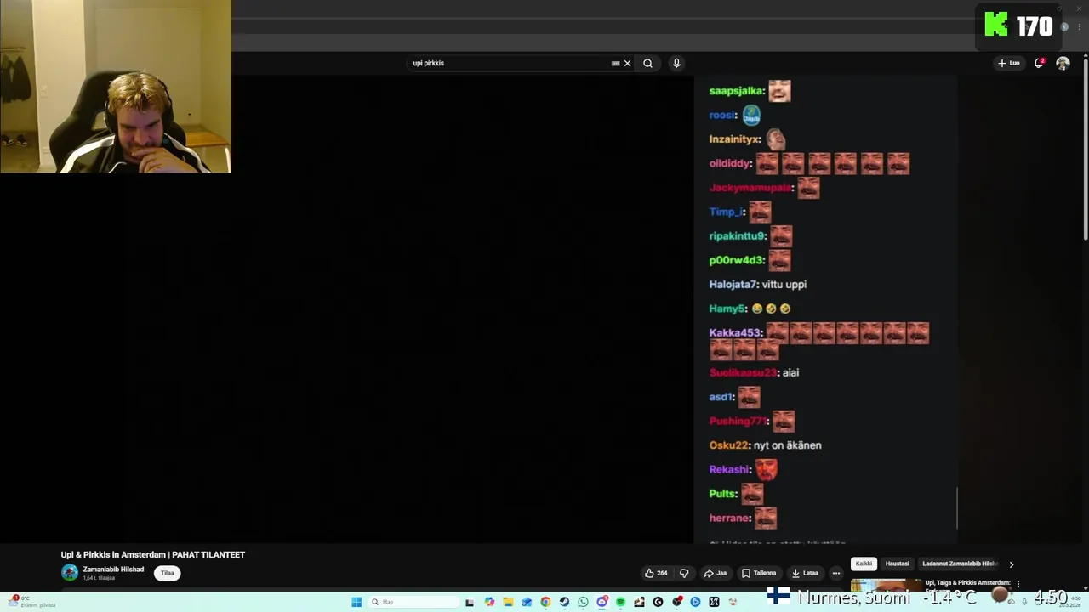Image resolution: width=1089 pixels, height=612 pixels.
Task: Open Steam from the taskbar
Action: pos(564,602)
